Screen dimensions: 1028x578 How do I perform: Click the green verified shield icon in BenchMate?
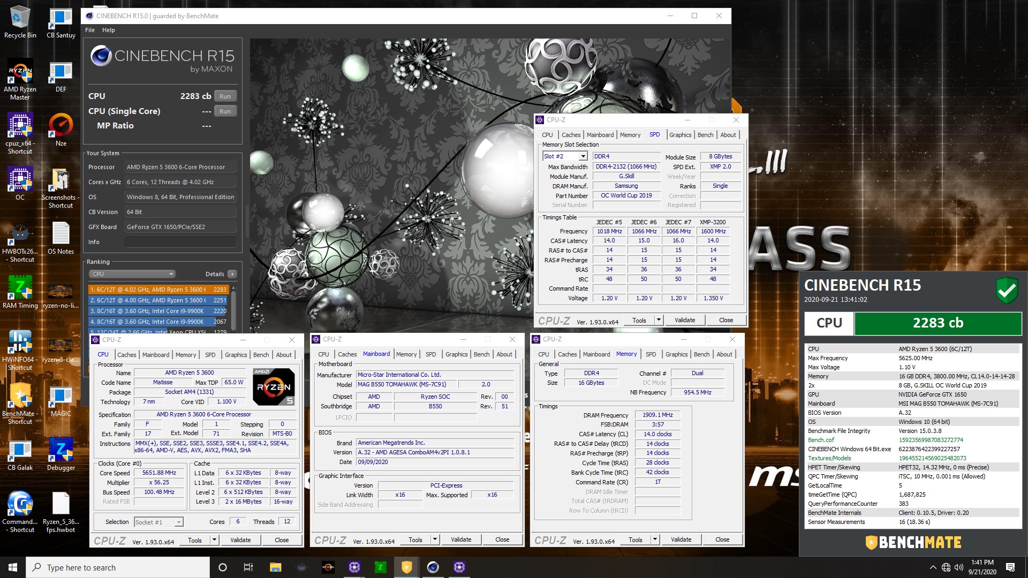coord(1007,291)
